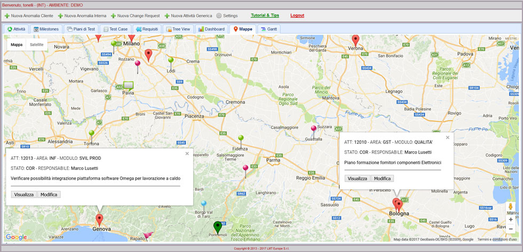Viewport: 523px width, 252px height.
Task: Zoom in on the map
Action: coord(511,220)
